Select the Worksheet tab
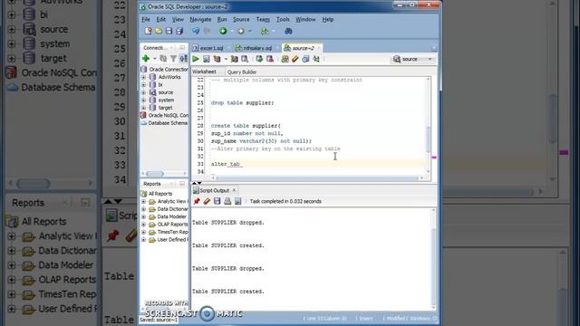 click(x=204, y=72)
